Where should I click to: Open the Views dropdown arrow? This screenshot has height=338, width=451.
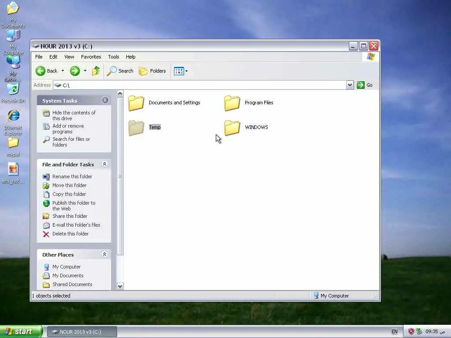tap(186, 71)
